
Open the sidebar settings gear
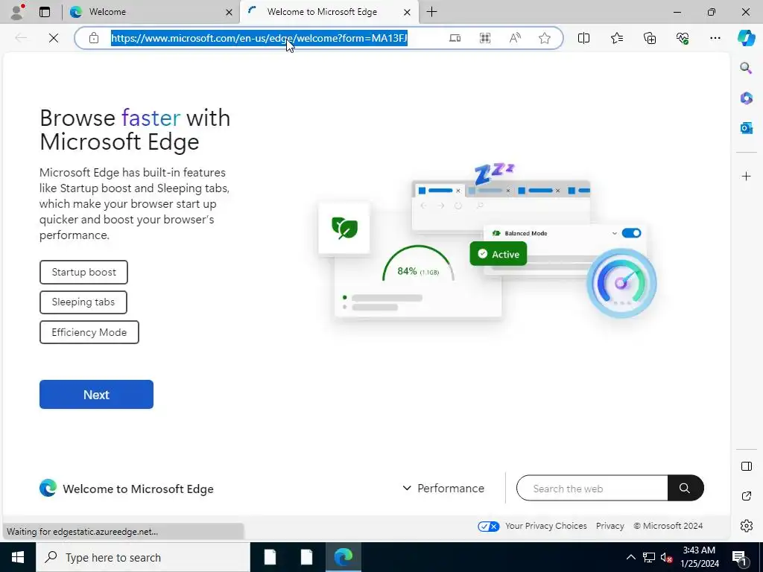tap(747, 526)
